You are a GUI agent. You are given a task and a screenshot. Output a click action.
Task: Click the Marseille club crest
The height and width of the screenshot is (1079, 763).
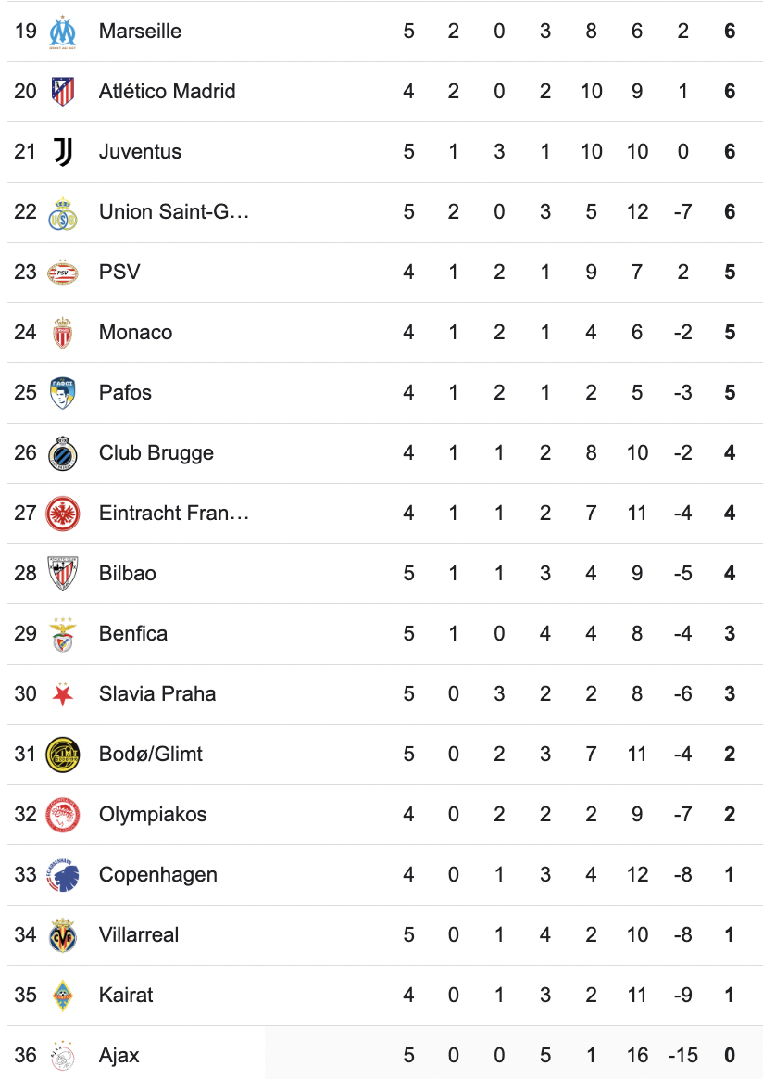point(63,32)
